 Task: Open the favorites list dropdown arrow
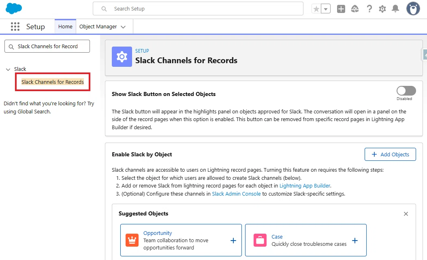326,9
